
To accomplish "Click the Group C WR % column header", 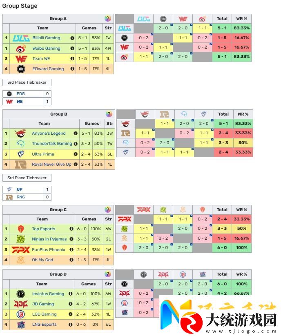I will point(241,209).
